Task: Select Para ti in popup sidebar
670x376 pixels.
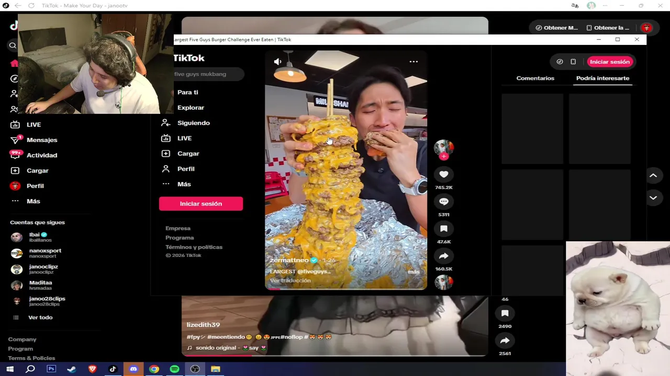Action: pos(187,92)
